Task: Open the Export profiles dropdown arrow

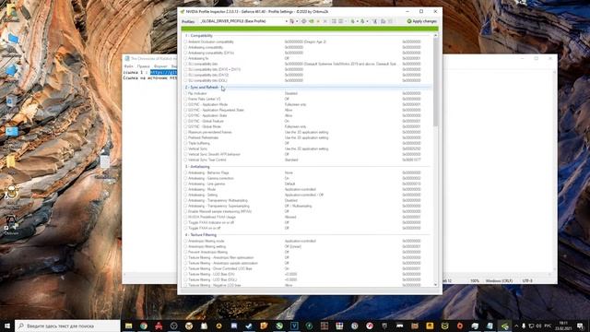Action: pos(357,21)
